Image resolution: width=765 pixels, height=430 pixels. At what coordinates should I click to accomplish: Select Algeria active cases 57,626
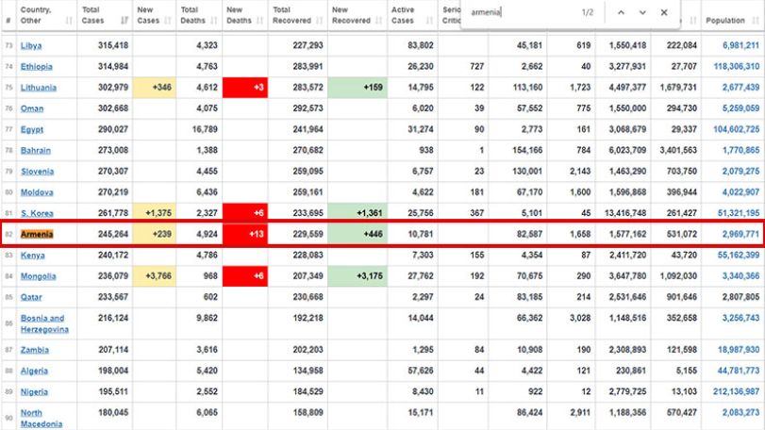[x=421, y=371]
